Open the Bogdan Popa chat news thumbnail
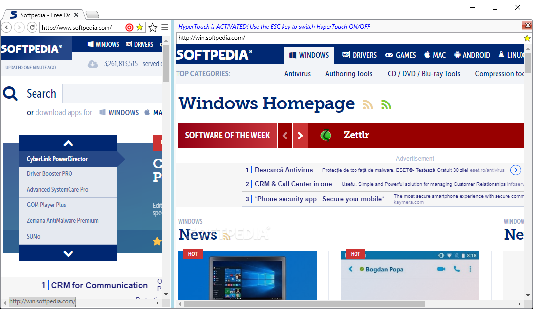 [x=410, y=275]
